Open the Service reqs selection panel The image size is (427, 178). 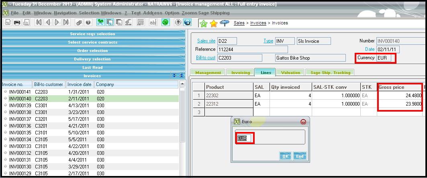tap(92, 34)
